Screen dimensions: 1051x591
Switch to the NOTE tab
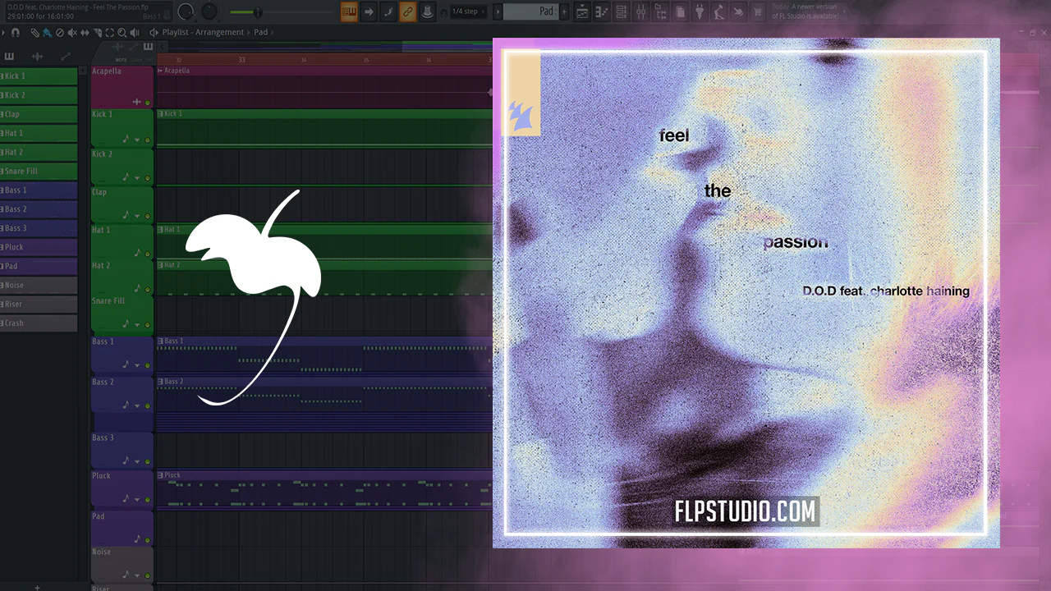[x=121, y=59]
